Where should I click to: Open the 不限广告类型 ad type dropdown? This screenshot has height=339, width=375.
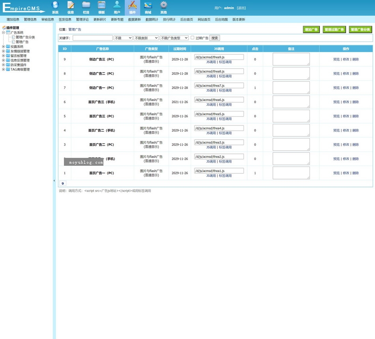[174, 38]
